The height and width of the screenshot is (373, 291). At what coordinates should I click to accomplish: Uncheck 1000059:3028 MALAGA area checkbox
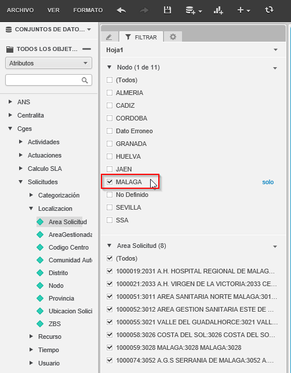pos(110,348)
